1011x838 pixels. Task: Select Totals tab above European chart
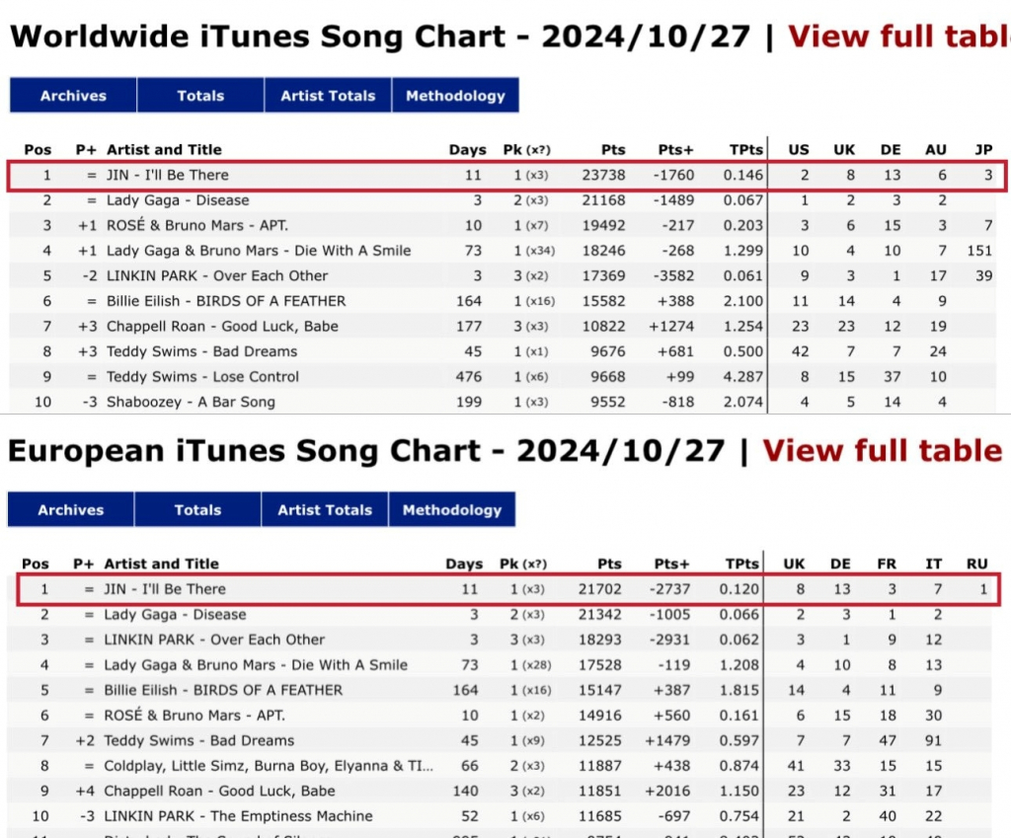[197, 510]
